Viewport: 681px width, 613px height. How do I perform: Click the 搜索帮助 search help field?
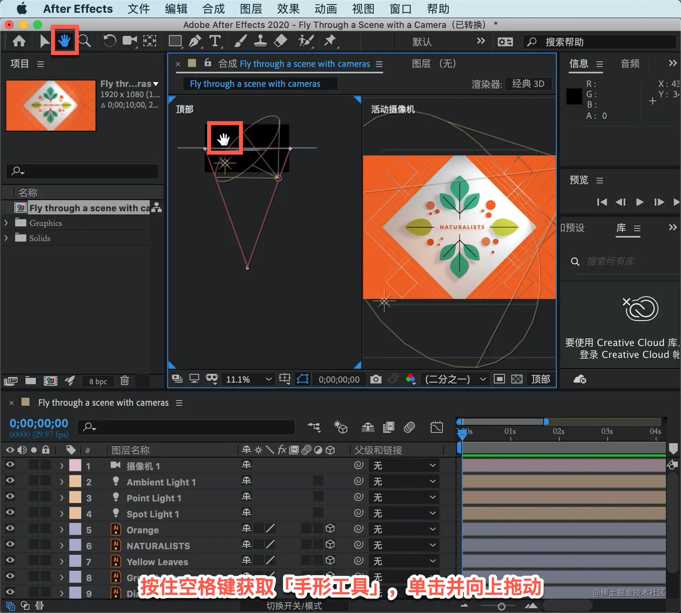click(600, 42)
